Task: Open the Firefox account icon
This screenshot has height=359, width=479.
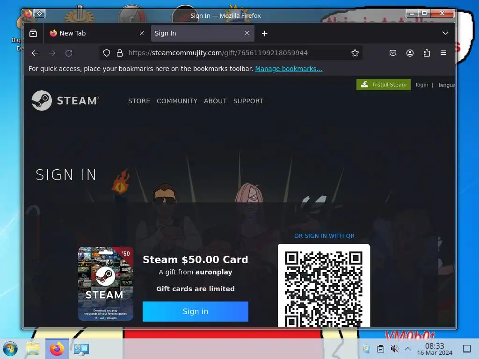Action: click(x=410, y=53)
